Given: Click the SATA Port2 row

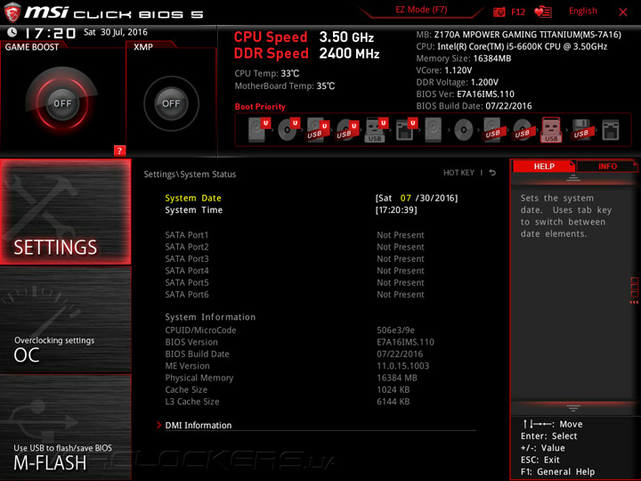Looking at the screenshot, I should [295, 247].
